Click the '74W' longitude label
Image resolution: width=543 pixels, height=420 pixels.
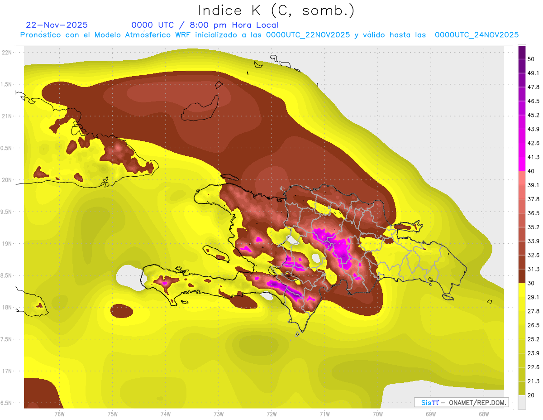(x=165, y=414)
